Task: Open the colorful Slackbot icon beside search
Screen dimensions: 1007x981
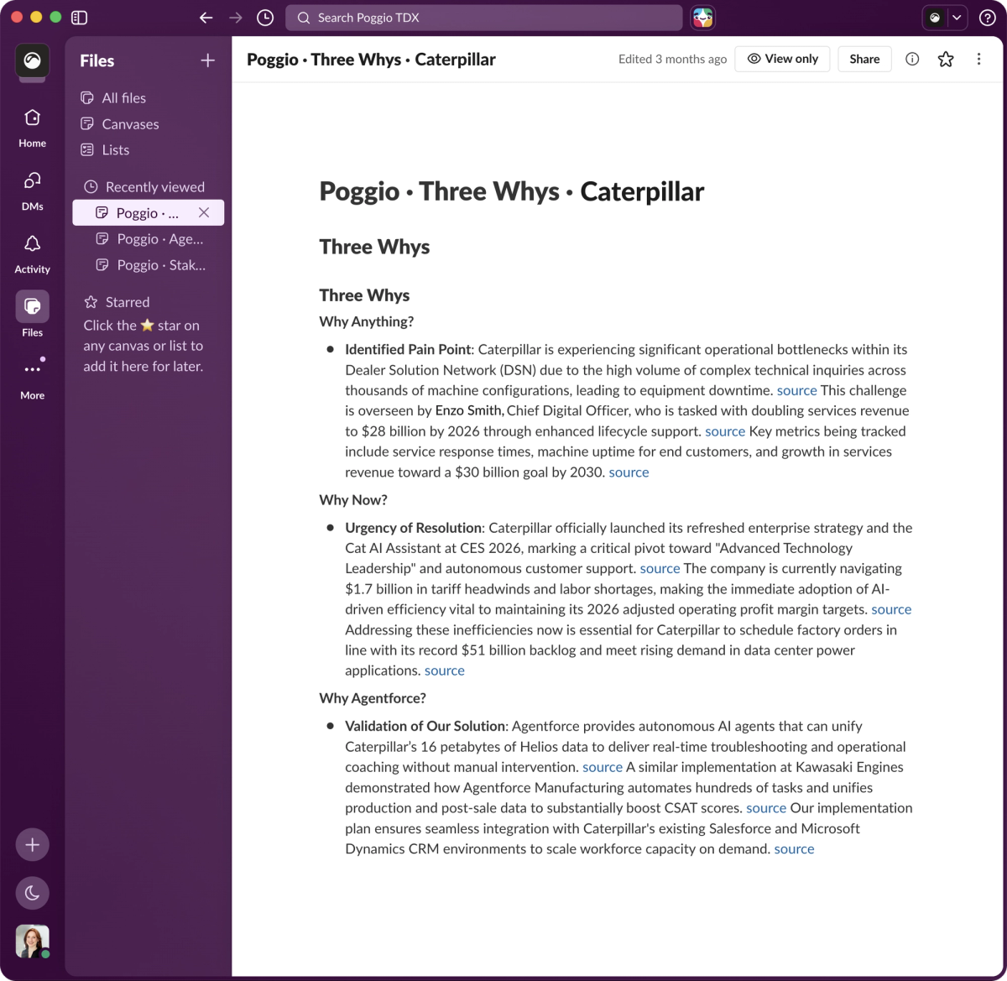Action: pyautogui.click(x=703, y=18)
